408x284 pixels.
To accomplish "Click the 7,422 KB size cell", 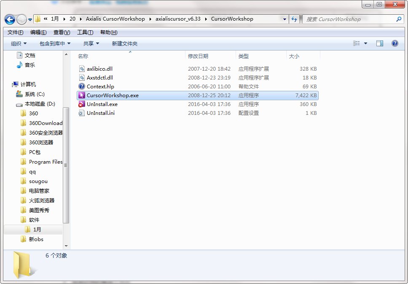I will click(x=306, y=96).
